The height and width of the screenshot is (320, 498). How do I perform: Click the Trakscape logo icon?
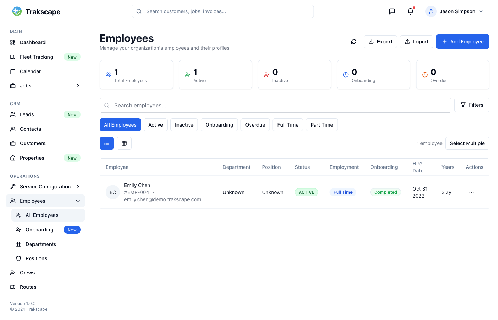pos(16,11)
